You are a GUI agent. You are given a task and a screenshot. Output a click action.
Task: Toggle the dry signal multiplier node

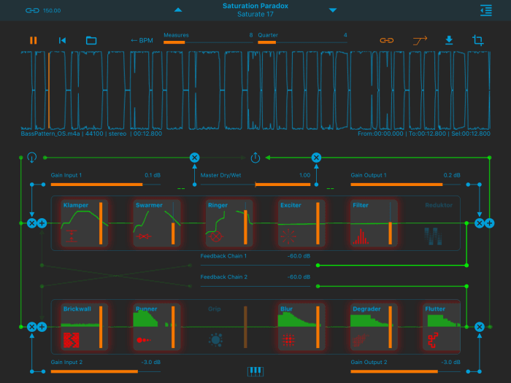pos(195,158)
